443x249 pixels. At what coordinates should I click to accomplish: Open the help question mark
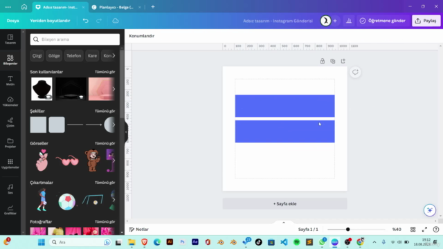coord(436,229)
